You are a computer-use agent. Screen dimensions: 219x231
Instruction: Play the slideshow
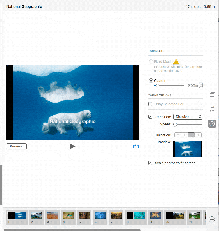tap(72, 146)
